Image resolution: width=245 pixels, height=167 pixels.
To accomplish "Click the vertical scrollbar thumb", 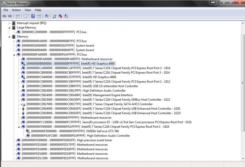I will click(243, 83).
